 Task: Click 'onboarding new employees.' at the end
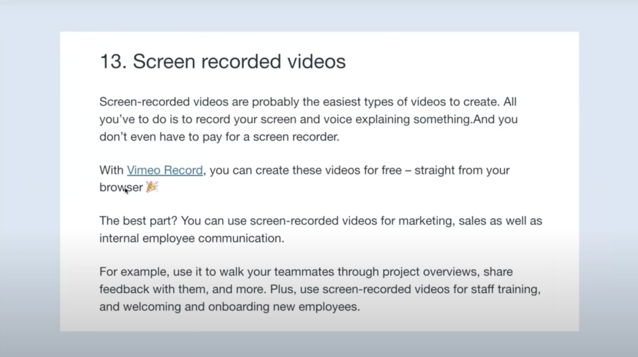pyautogui.click(x=284, y=307)
